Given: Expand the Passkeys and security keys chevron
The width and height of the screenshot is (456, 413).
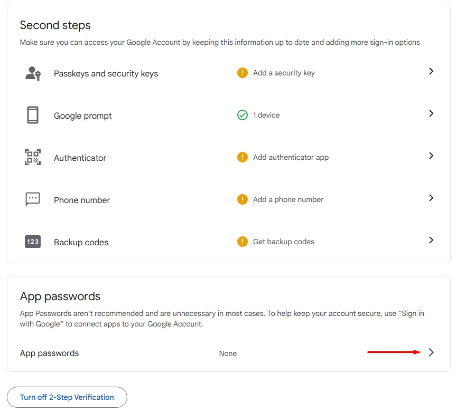Looking at the screenshot, I should (431, 71).
